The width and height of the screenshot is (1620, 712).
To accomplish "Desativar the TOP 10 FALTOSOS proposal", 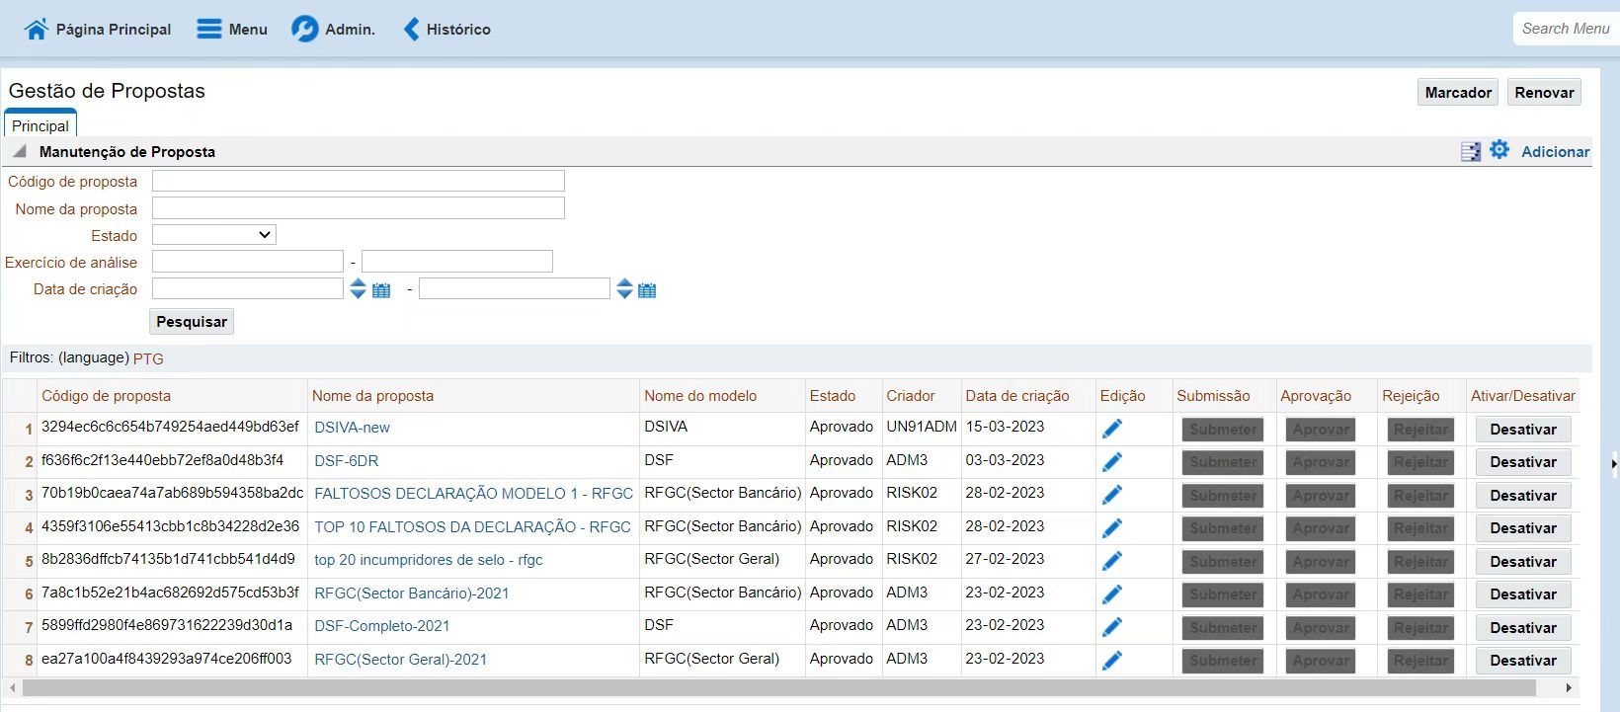I will point(1522,528).
